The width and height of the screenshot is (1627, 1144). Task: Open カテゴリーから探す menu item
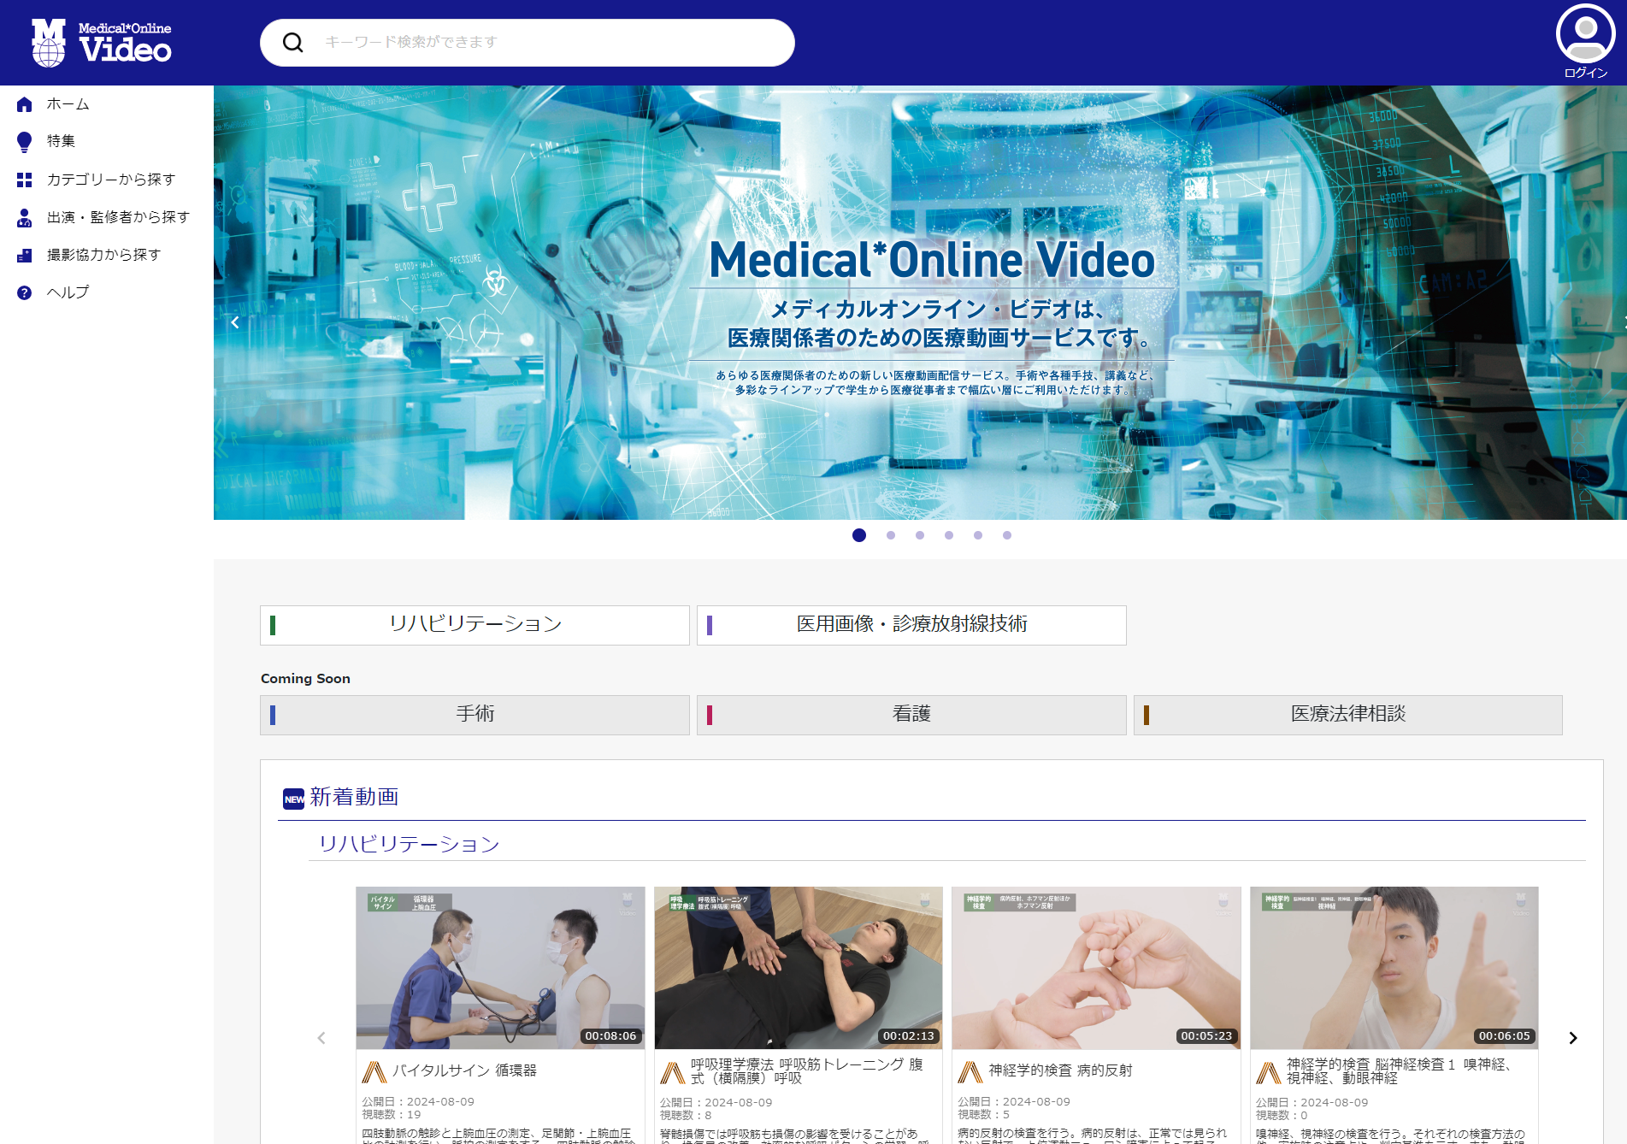[111, 180]
